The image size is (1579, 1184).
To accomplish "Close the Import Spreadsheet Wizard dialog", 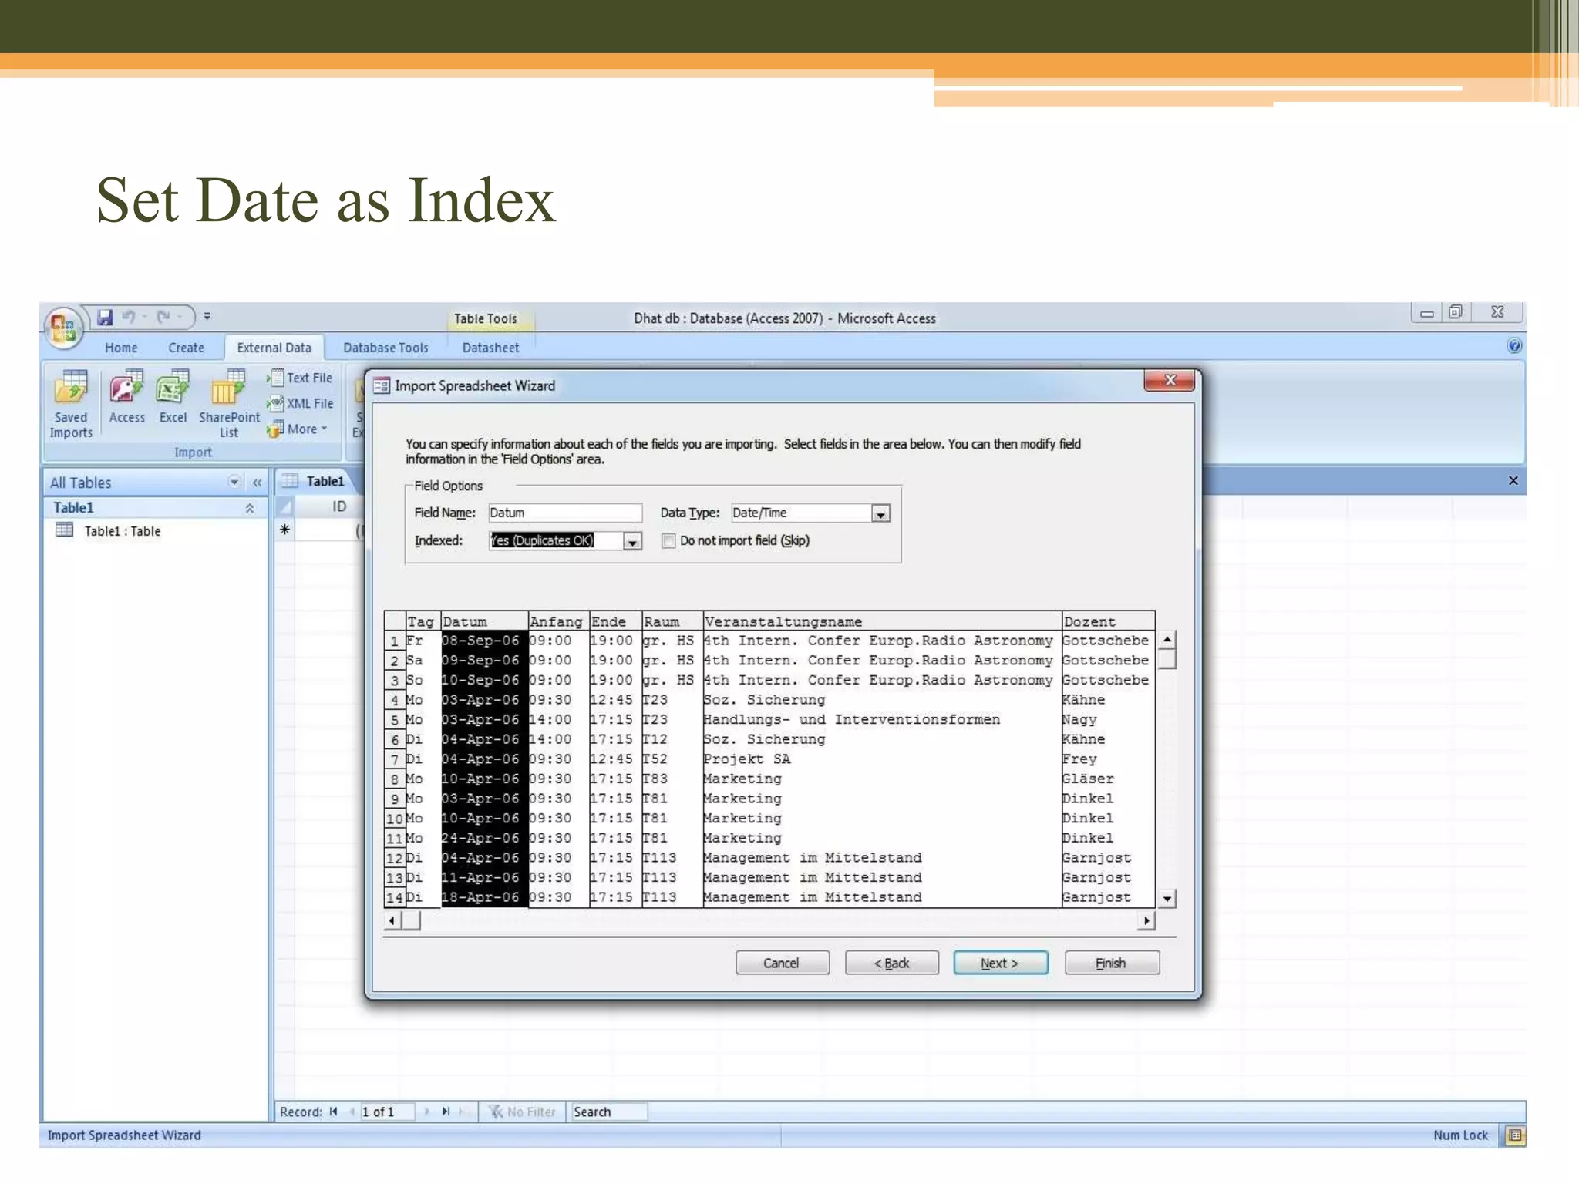I will click(x=1170, y=380).
